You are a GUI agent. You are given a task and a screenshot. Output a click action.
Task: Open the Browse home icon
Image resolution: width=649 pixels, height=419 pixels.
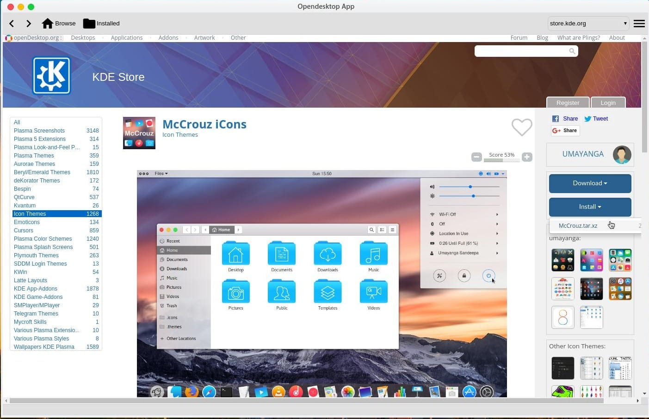[47, 24]
